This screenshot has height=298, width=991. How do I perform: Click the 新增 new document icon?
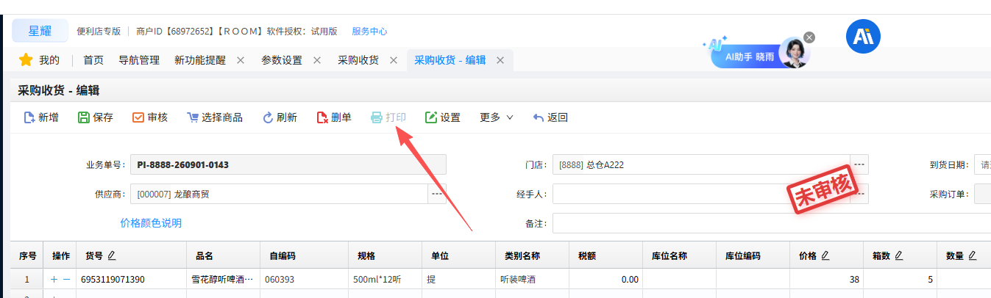pos(29,117)
